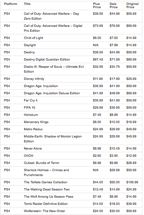Viewport: 144px width, 215px height.
Task: Click the OlliOlli title
Action: point(28,156)
